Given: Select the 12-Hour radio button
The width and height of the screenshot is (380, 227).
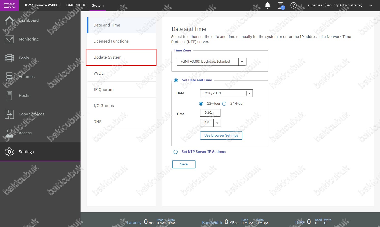Looking at the screenshot, I should click(x=201, y=104).
